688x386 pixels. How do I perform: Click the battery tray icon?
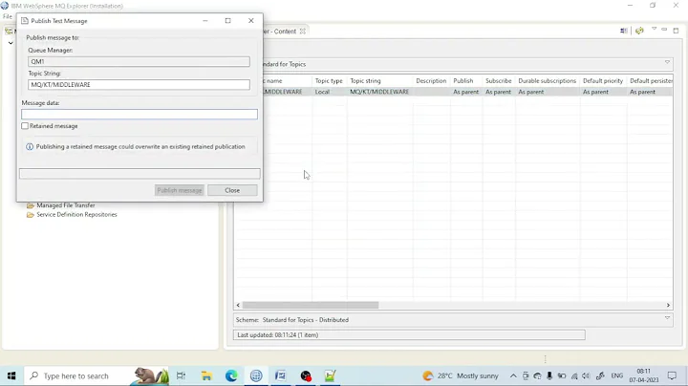pos(562,375)
